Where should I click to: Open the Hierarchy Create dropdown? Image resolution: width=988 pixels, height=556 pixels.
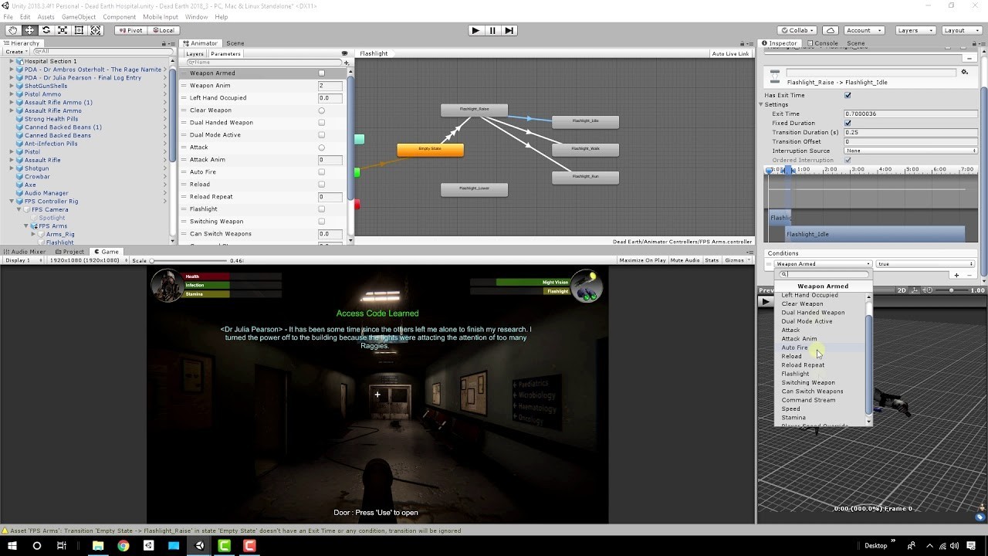[x=16, y=52]
